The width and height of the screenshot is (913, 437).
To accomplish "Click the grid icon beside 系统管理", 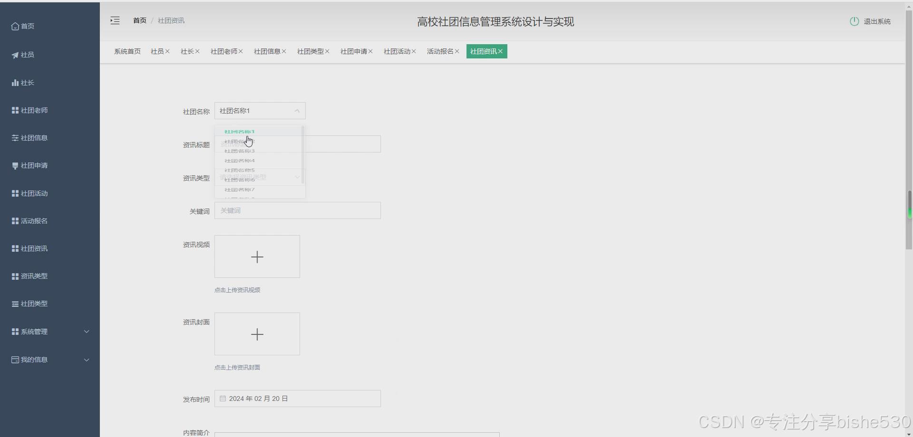I will coord(15,332).
